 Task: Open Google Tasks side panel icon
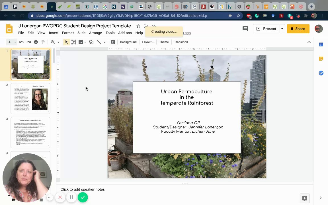321,73
